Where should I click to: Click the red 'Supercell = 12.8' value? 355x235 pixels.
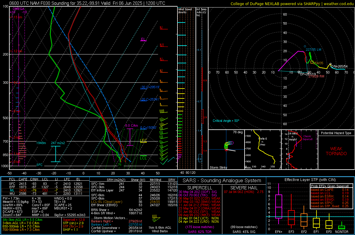[x=74, y=220]
